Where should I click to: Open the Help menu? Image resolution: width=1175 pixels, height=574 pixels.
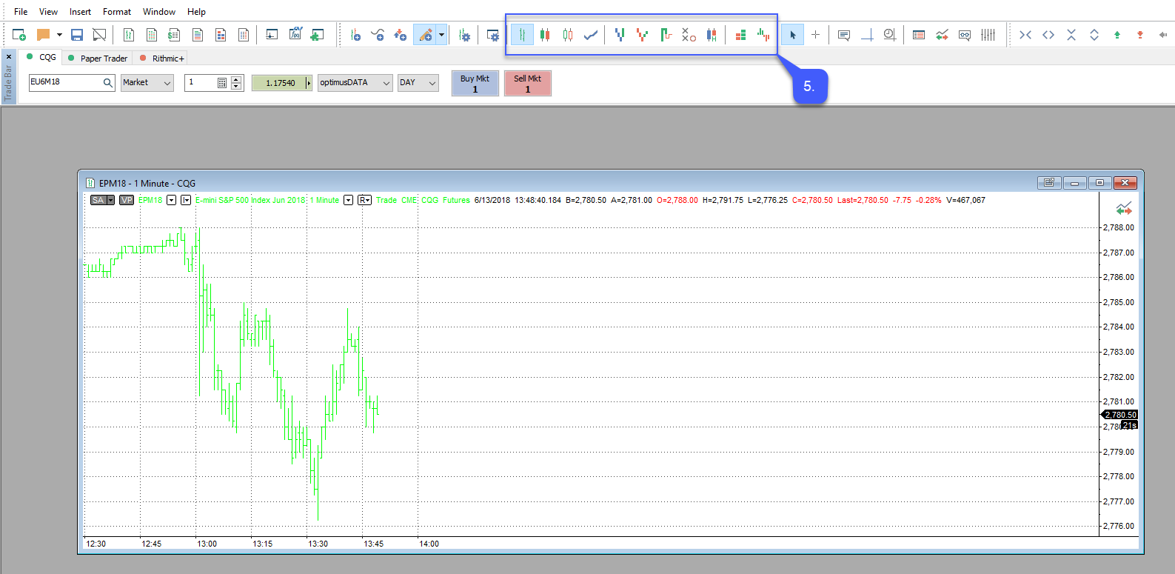[196, 12]
